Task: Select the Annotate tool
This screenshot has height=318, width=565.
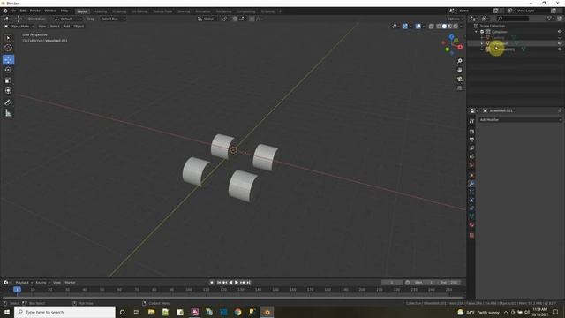Action: [x=8, y=102]
